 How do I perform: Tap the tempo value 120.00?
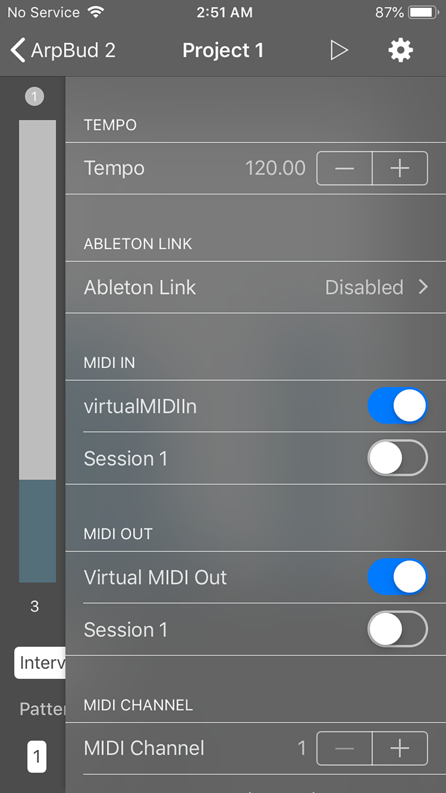[x=275, y=168]
